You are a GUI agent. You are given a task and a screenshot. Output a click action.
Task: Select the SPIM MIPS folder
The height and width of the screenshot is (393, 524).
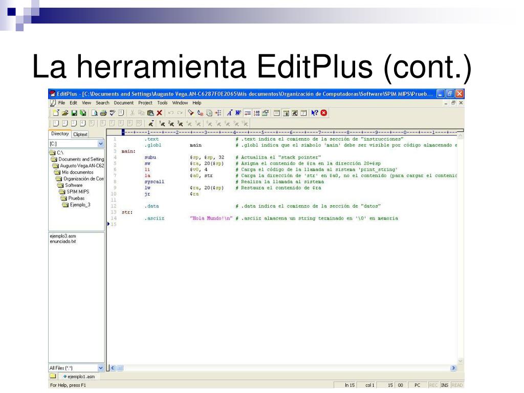click(74, 192)
